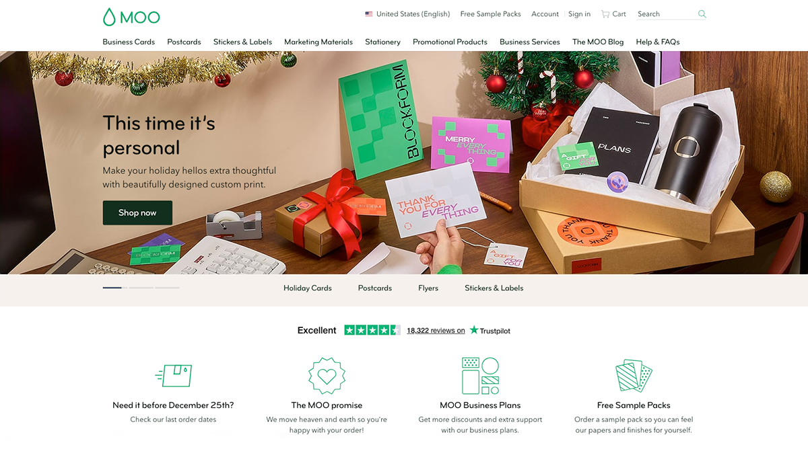Screen dimensions: 808x453
Task: Expand the Promotional Products menu
Action: coord(450,42)
